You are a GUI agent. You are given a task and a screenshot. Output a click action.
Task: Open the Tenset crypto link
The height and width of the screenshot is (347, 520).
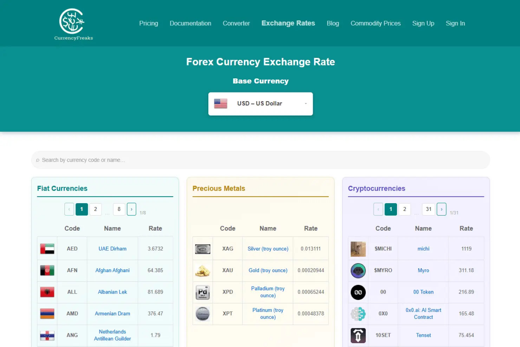[x=423, y=335]
